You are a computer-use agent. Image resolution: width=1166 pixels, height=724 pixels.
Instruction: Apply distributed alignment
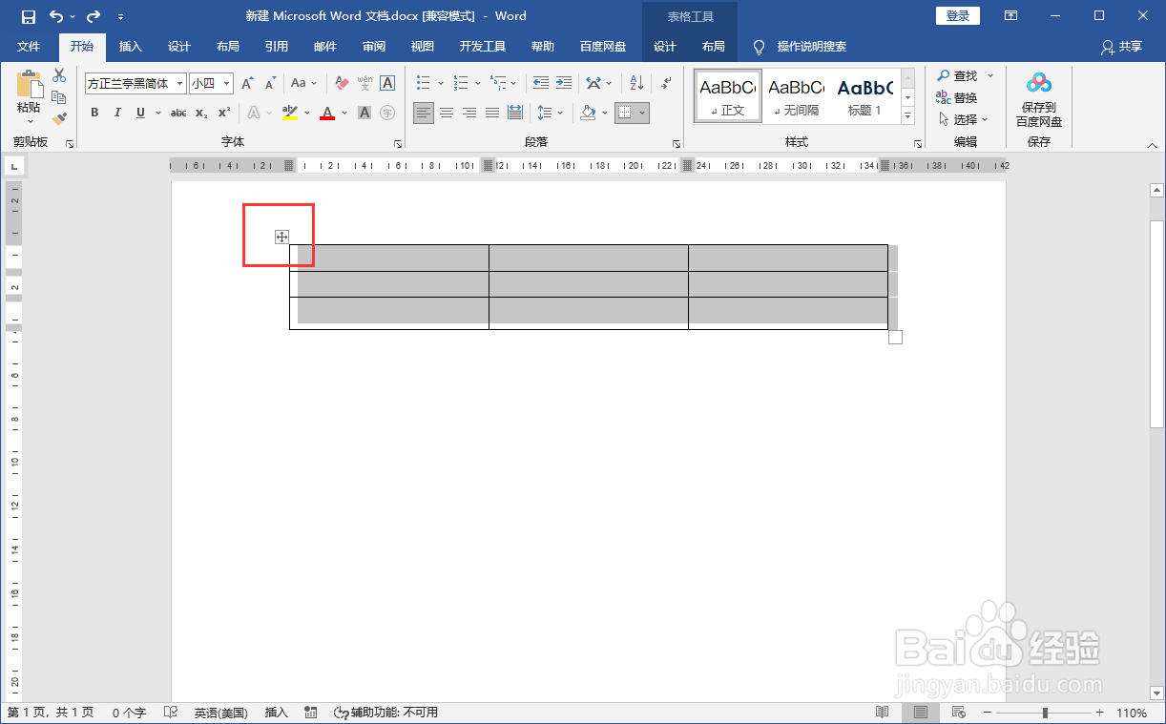tap(515, 113)
